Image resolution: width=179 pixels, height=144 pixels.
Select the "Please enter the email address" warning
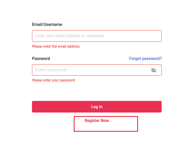(x=56, y=47)
